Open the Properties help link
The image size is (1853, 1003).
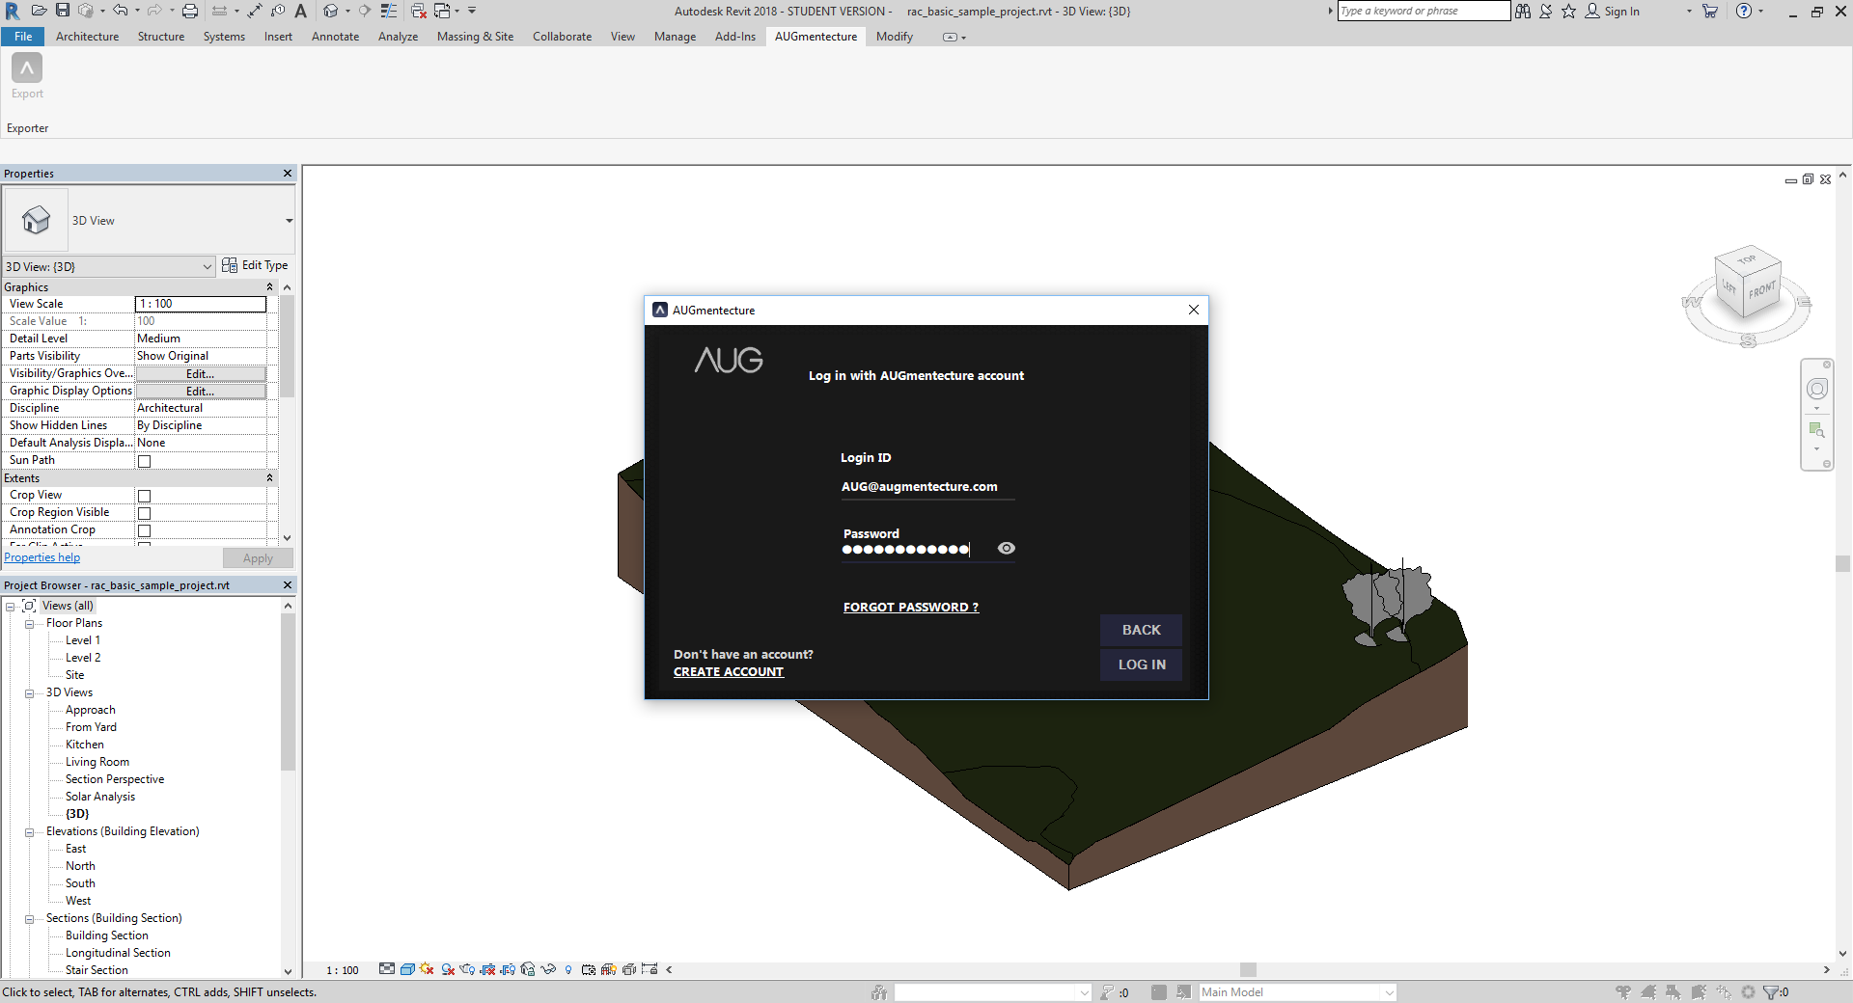click(x=42, y=557)
